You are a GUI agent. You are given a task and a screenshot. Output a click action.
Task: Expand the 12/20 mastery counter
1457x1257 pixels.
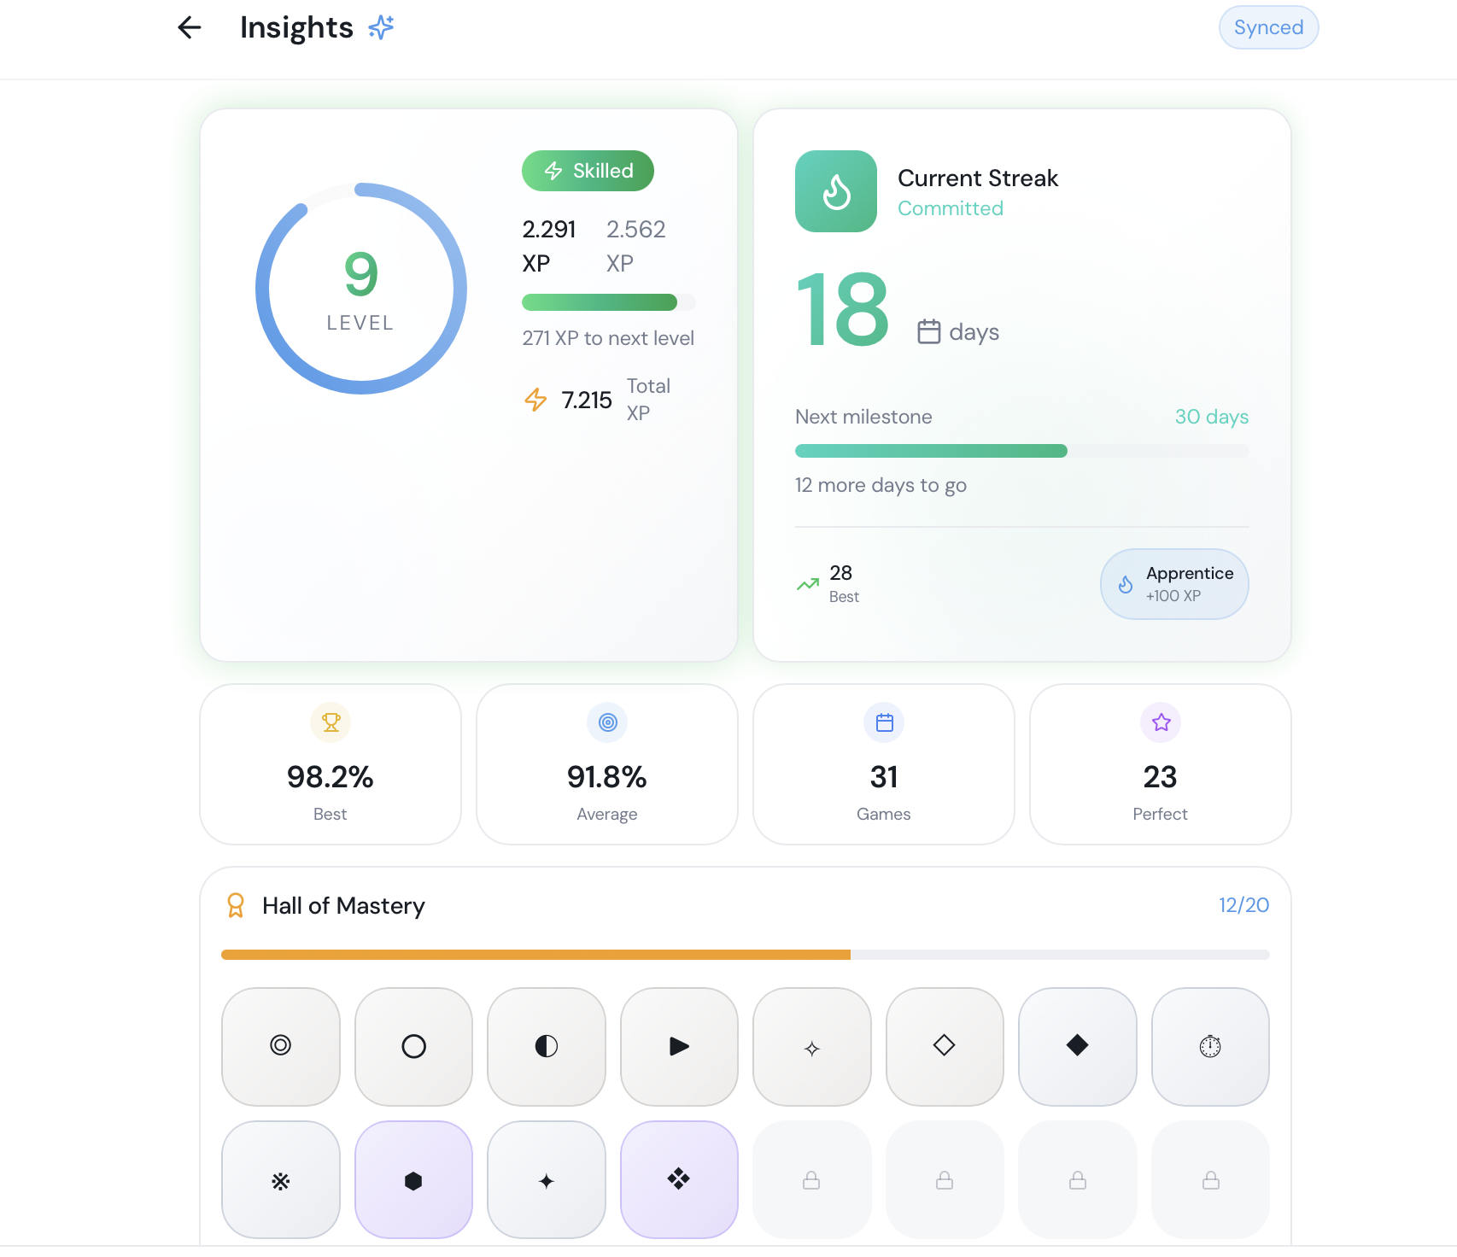pos(1243,905)
